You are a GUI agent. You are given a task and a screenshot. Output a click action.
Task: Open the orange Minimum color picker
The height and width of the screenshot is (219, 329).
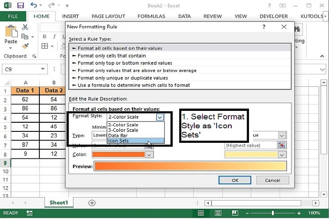149,155
